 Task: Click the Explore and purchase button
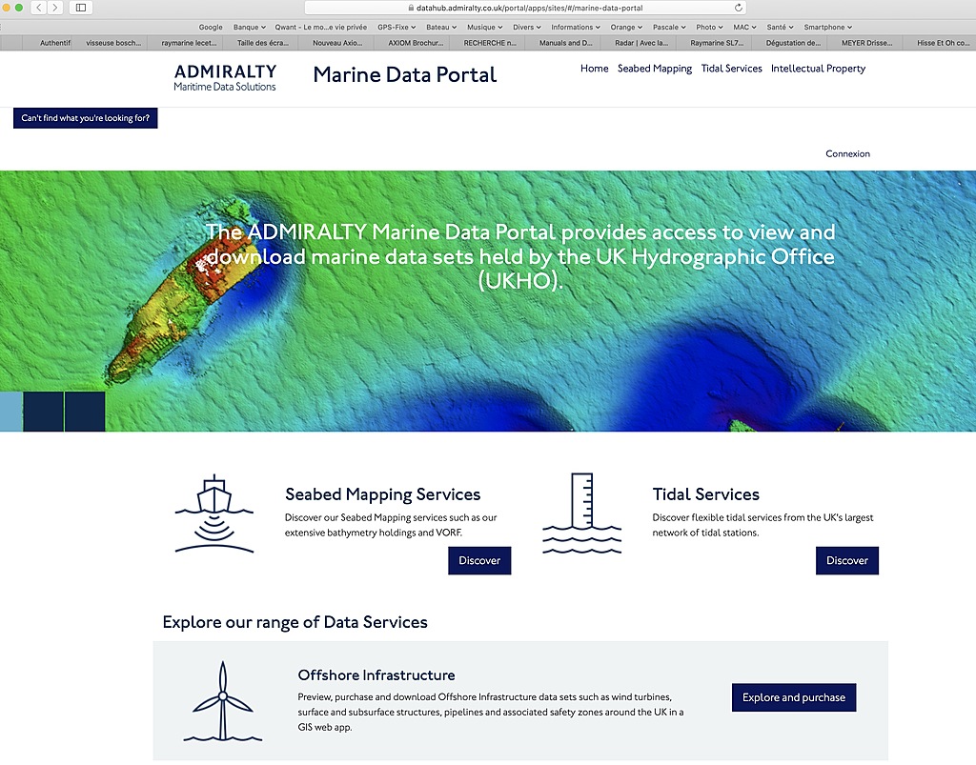pyautogui.click(x=794, y=697)
